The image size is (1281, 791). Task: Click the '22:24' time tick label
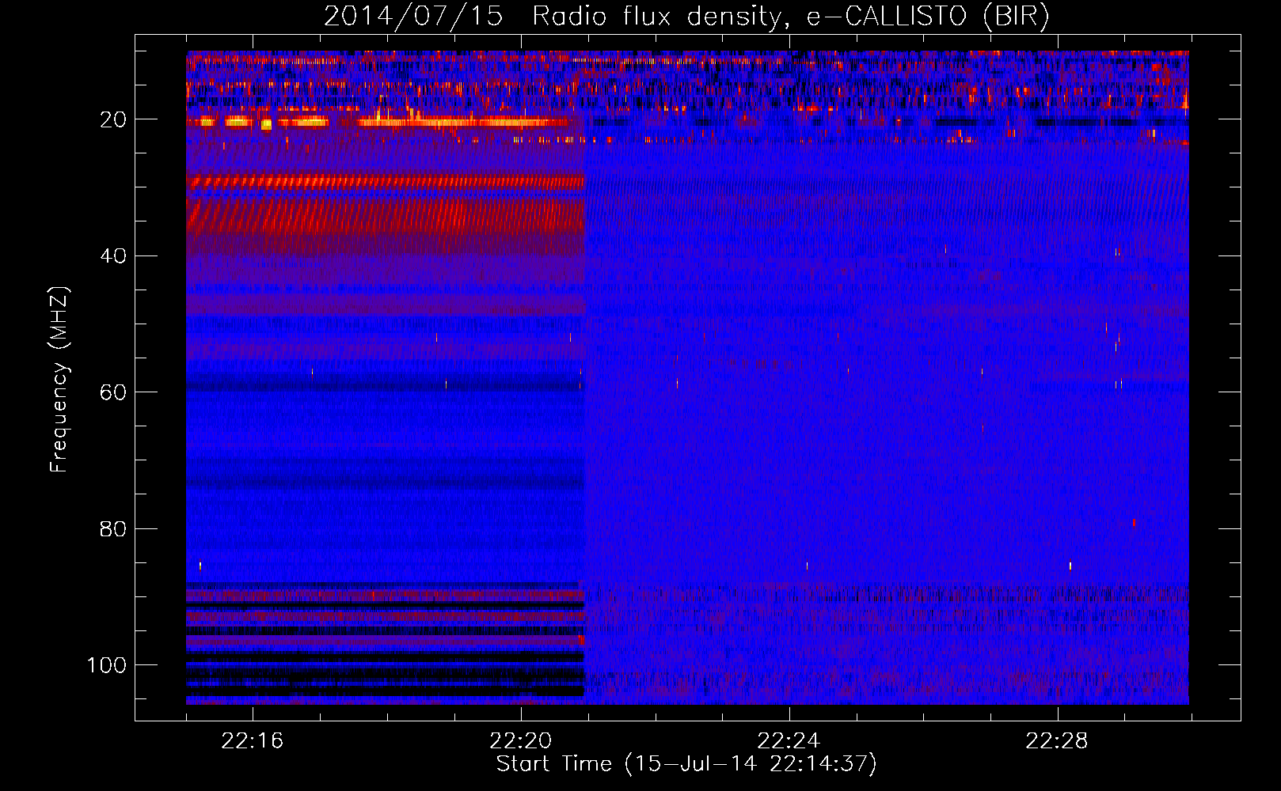789,741
